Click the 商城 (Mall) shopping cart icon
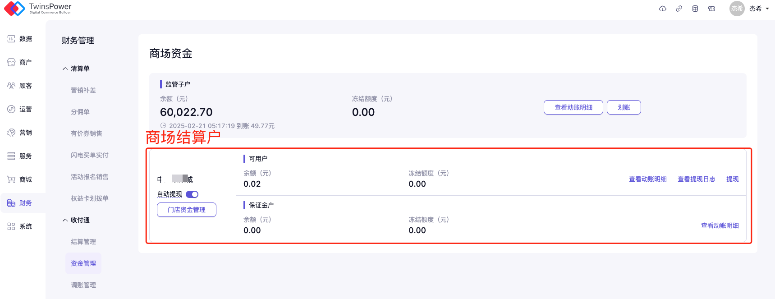The image size is (775, 299). coord(11,179)
